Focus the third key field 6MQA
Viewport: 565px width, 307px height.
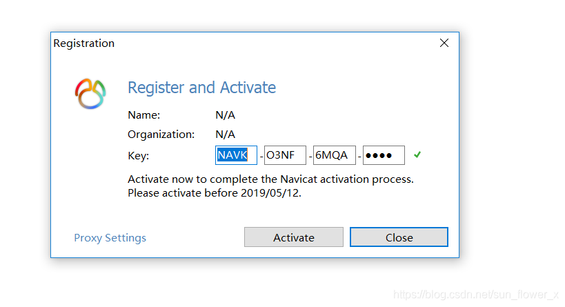334,155
